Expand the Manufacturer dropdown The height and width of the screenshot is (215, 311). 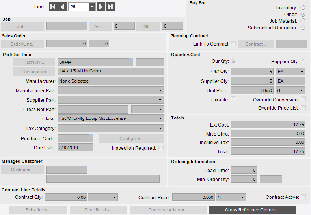click(160, 81)
